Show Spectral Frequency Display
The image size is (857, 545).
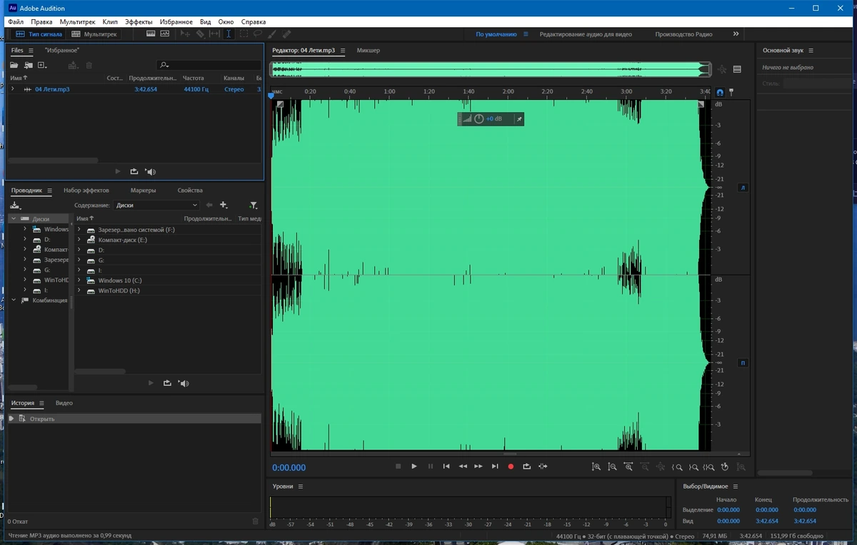click(151, 34)
